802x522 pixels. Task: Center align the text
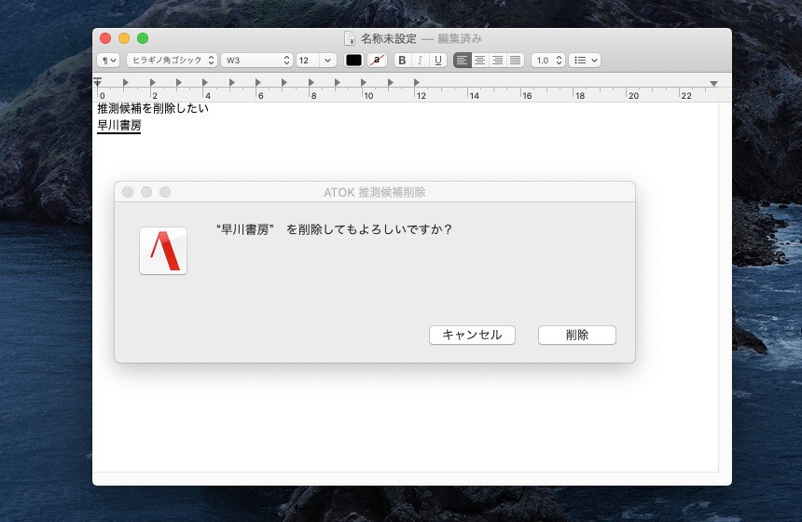(479, 60)
